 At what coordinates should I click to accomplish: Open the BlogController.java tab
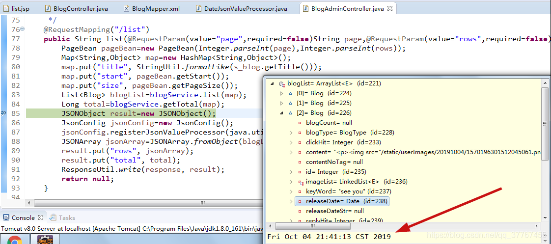point(76,8)
